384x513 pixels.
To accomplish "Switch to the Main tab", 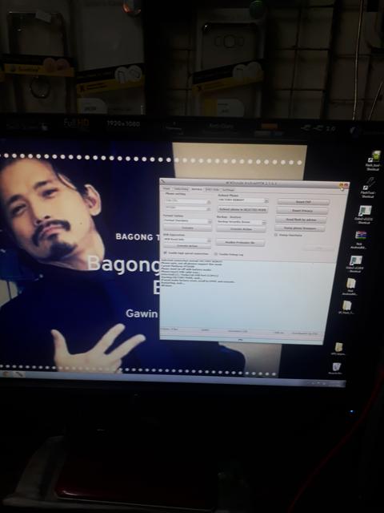I will pyautogui.click(x=166, y=189).
